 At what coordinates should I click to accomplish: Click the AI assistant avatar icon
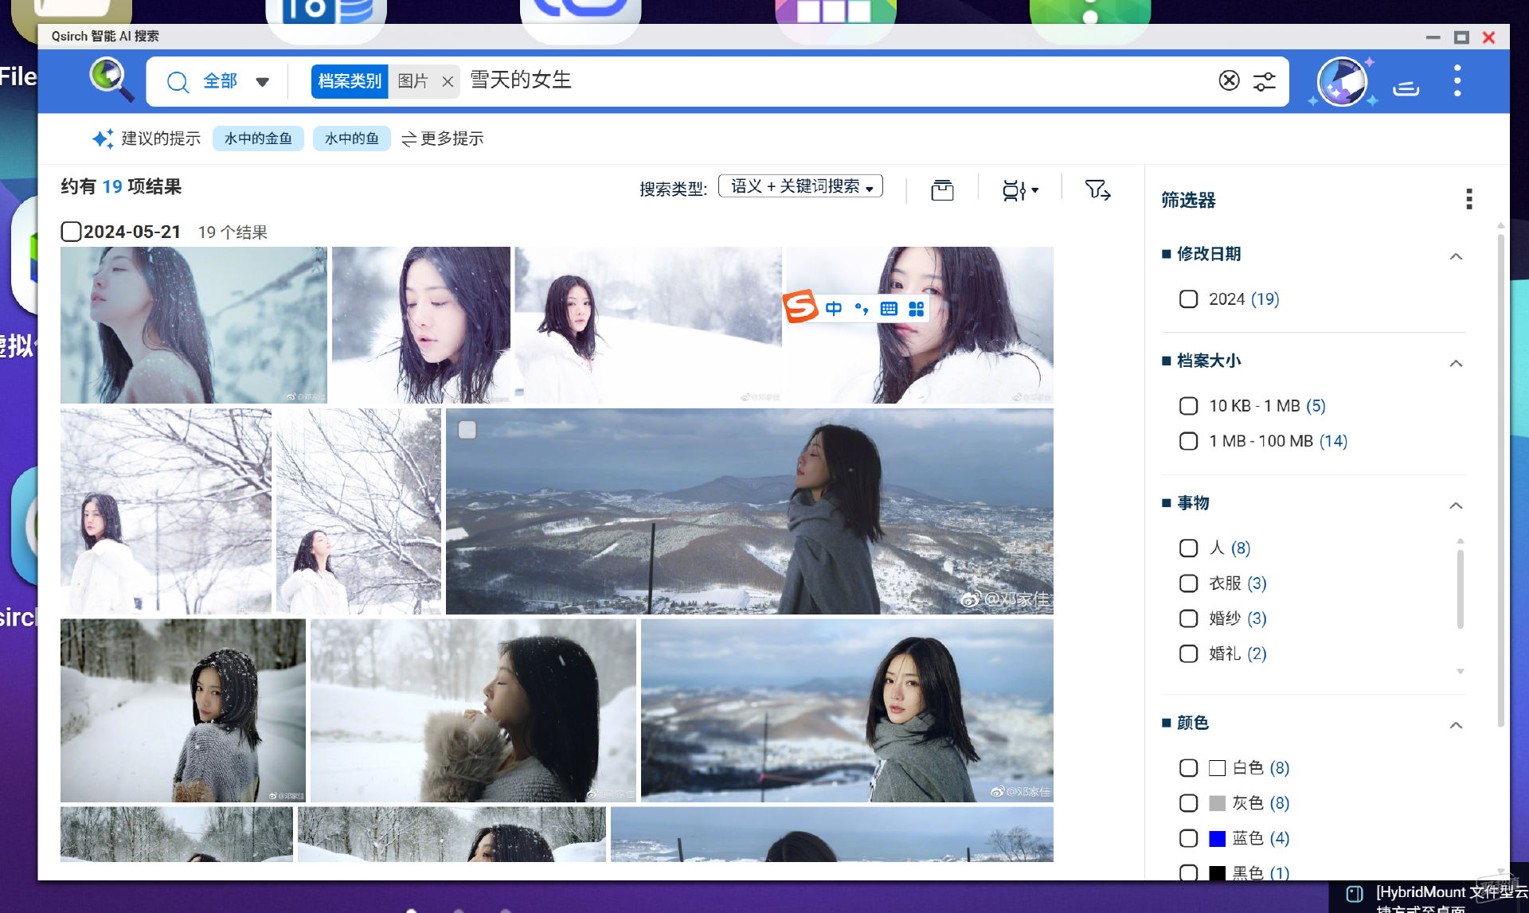(1342, 81)
